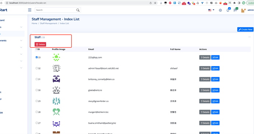This screenshot has width=254, height=134.
Task: Check the checkbox for staff ID 27
Action: pyautogui.click(x=36, y=123)
